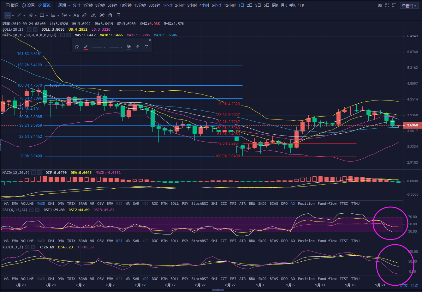Switch to the 周K timeframe

275,5
